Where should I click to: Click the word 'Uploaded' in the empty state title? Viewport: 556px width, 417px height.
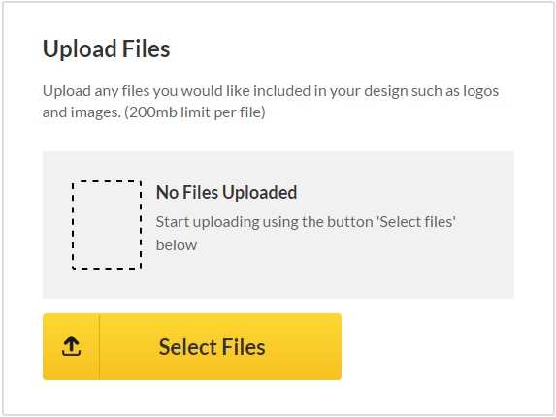tap(259, 193)
